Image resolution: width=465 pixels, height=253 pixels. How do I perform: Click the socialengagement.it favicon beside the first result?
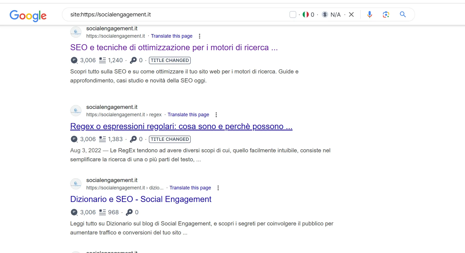pyautogui.click(x=76, y=32)
